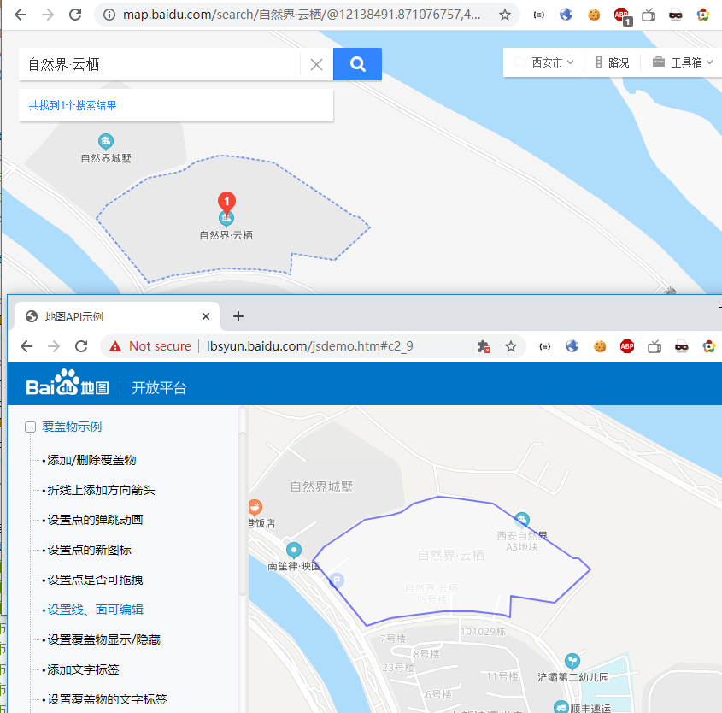Open a new tab in lower browser
The image size is (722, 713).
point(238,316)
